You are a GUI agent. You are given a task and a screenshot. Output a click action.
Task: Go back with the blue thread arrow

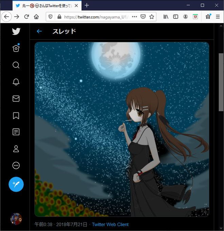[x=39, y=31]
